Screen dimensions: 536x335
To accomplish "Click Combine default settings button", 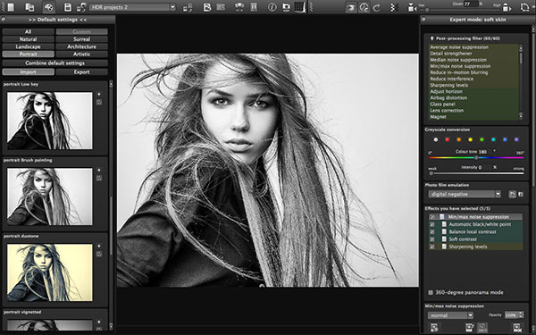I will coord(55,63).
